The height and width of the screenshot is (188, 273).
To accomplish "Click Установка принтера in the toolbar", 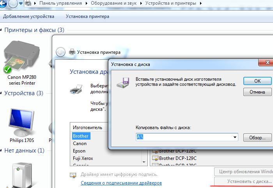I will point(87,16).
